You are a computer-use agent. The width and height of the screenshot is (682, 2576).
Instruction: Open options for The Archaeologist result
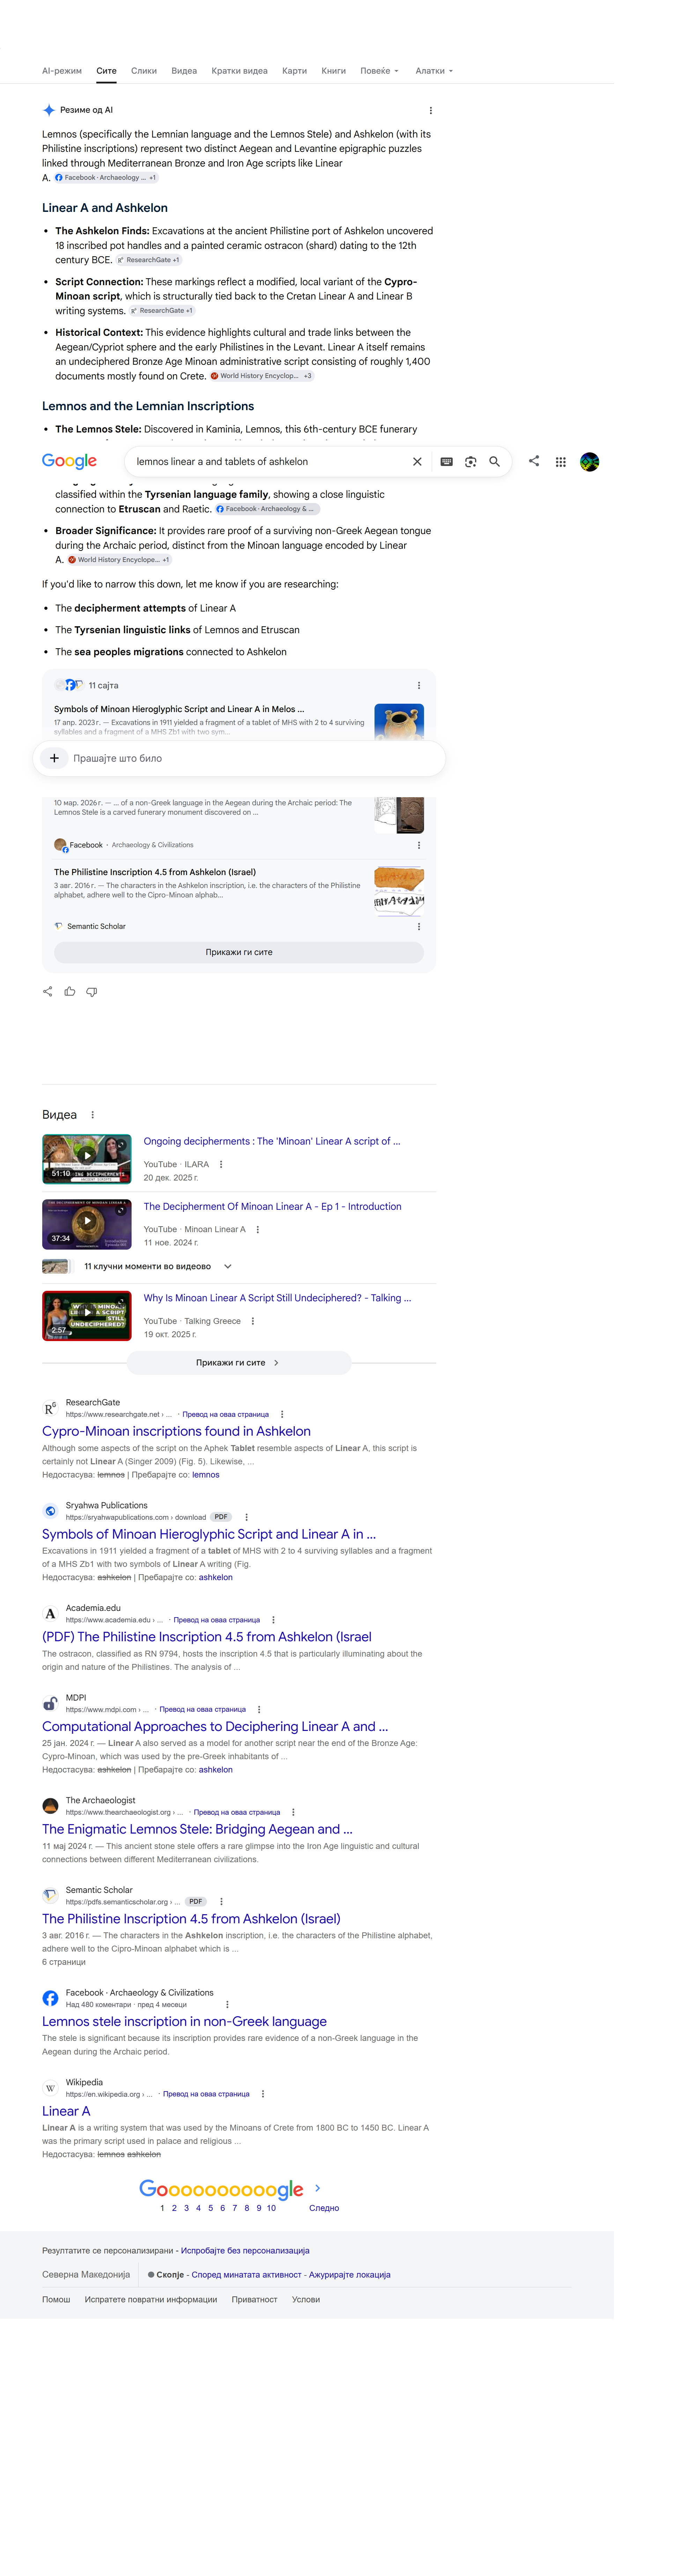(293, 1812)
